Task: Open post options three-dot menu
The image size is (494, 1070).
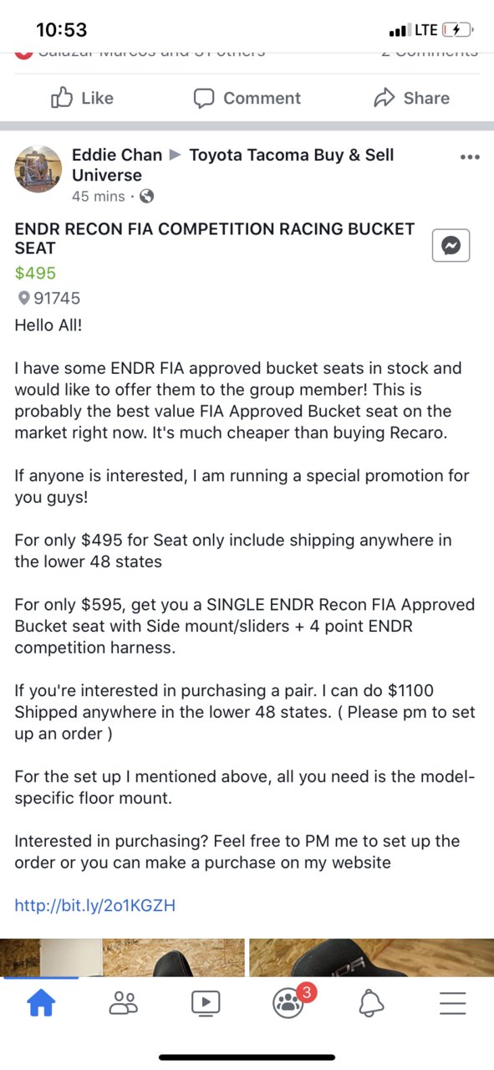Action: (x=471, y=156)
